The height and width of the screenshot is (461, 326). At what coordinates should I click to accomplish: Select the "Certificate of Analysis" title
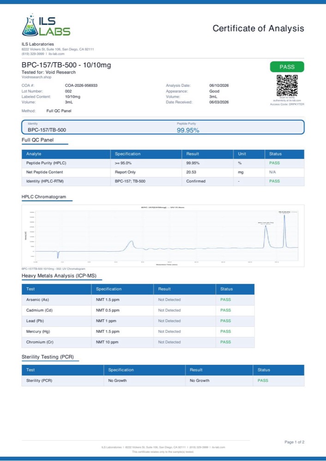(x=258, y=28)
